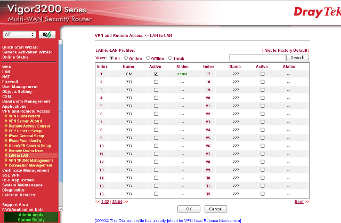Enable Active checkbox for profile 2
This screenshot has width=341, height=223.
(156, 82)
